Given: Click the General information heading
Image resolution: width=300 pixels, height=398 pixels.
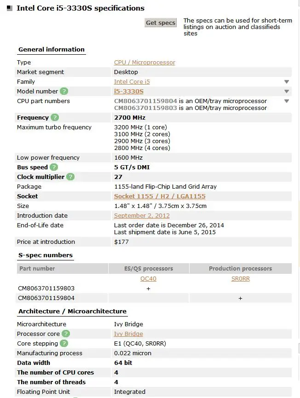Looking at the screenshot, I should (x=52, y=50).
